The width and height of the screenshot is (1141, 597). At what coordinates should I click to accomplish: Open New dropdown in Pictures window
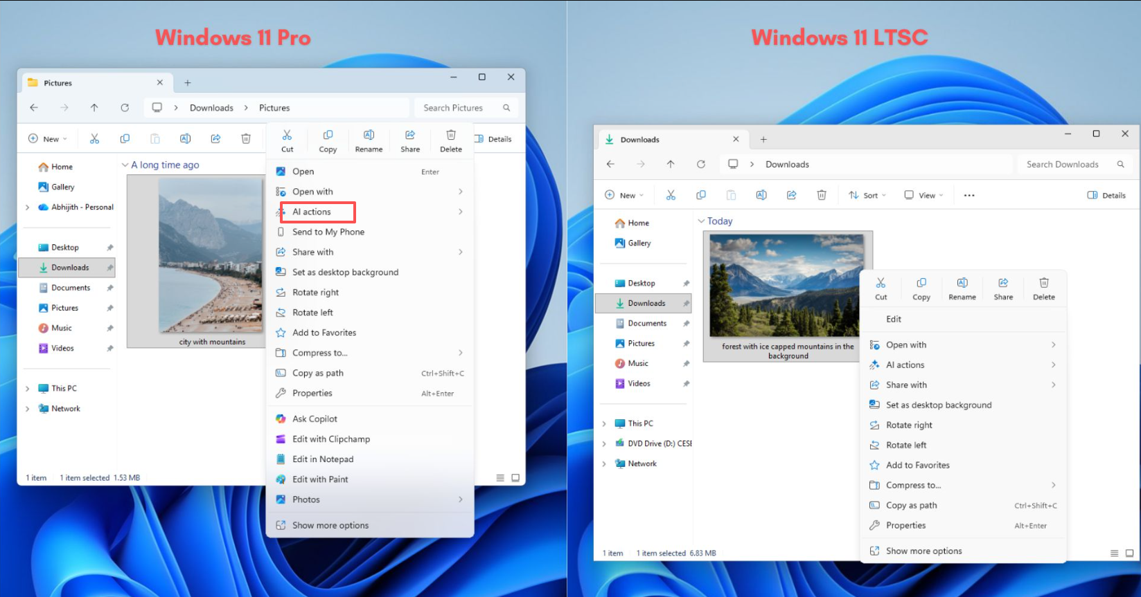48,139
